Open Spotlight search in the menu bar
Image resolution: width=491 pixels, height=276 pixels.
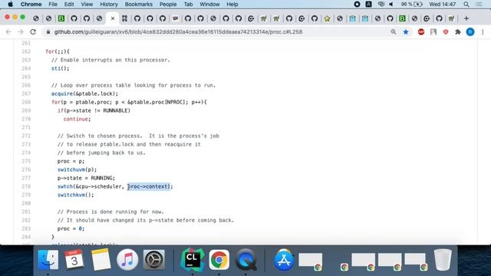466,5
